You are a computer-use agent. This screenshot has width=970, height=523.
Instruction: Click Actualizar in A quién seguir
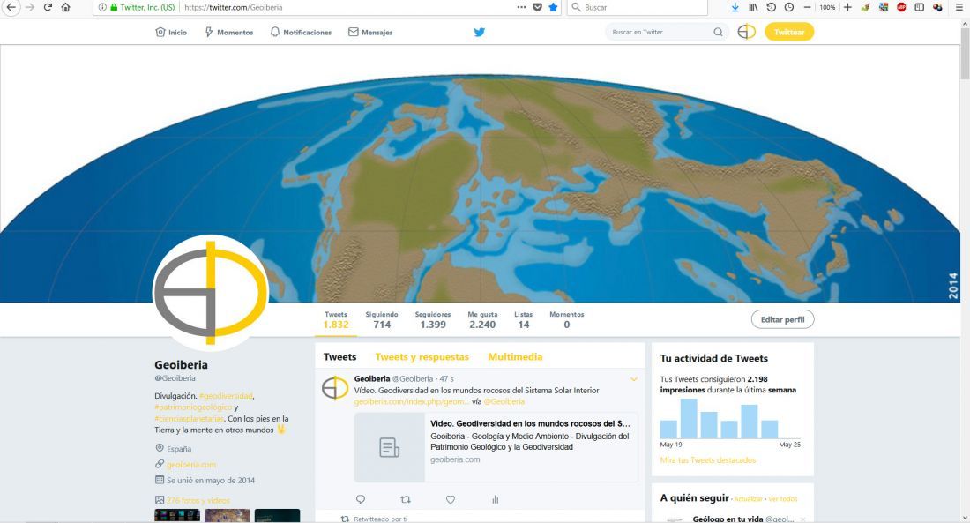pos(749,499)
